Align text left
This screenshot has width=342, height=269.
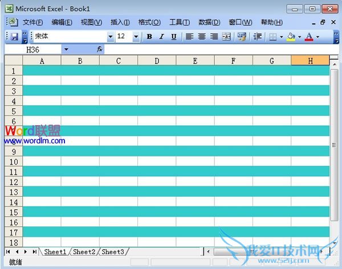(189, 36)
